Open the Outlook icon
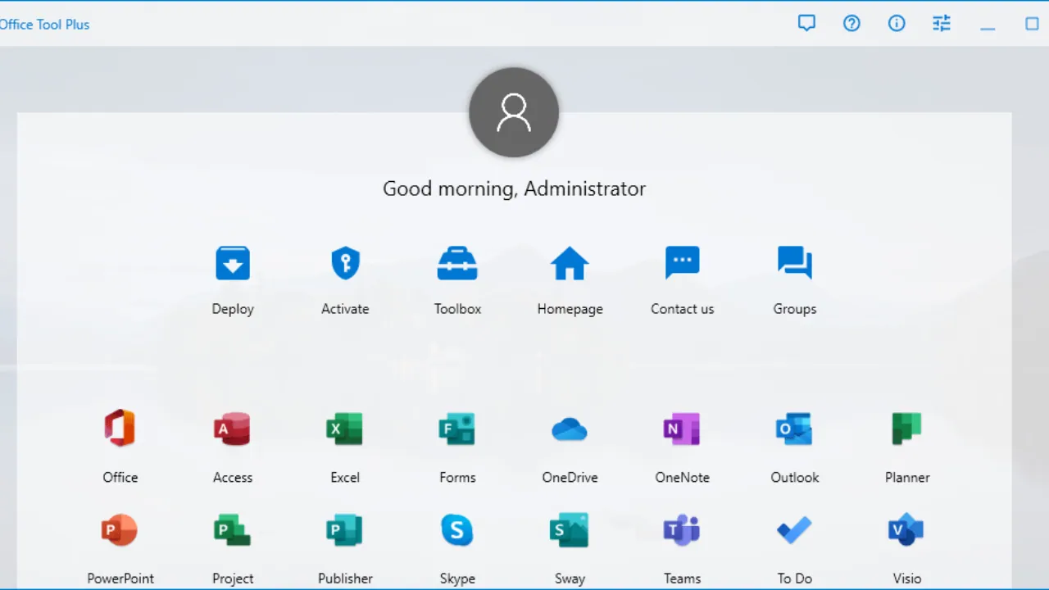Screen dimensions: 1049x590 click(x=794, y=429)
